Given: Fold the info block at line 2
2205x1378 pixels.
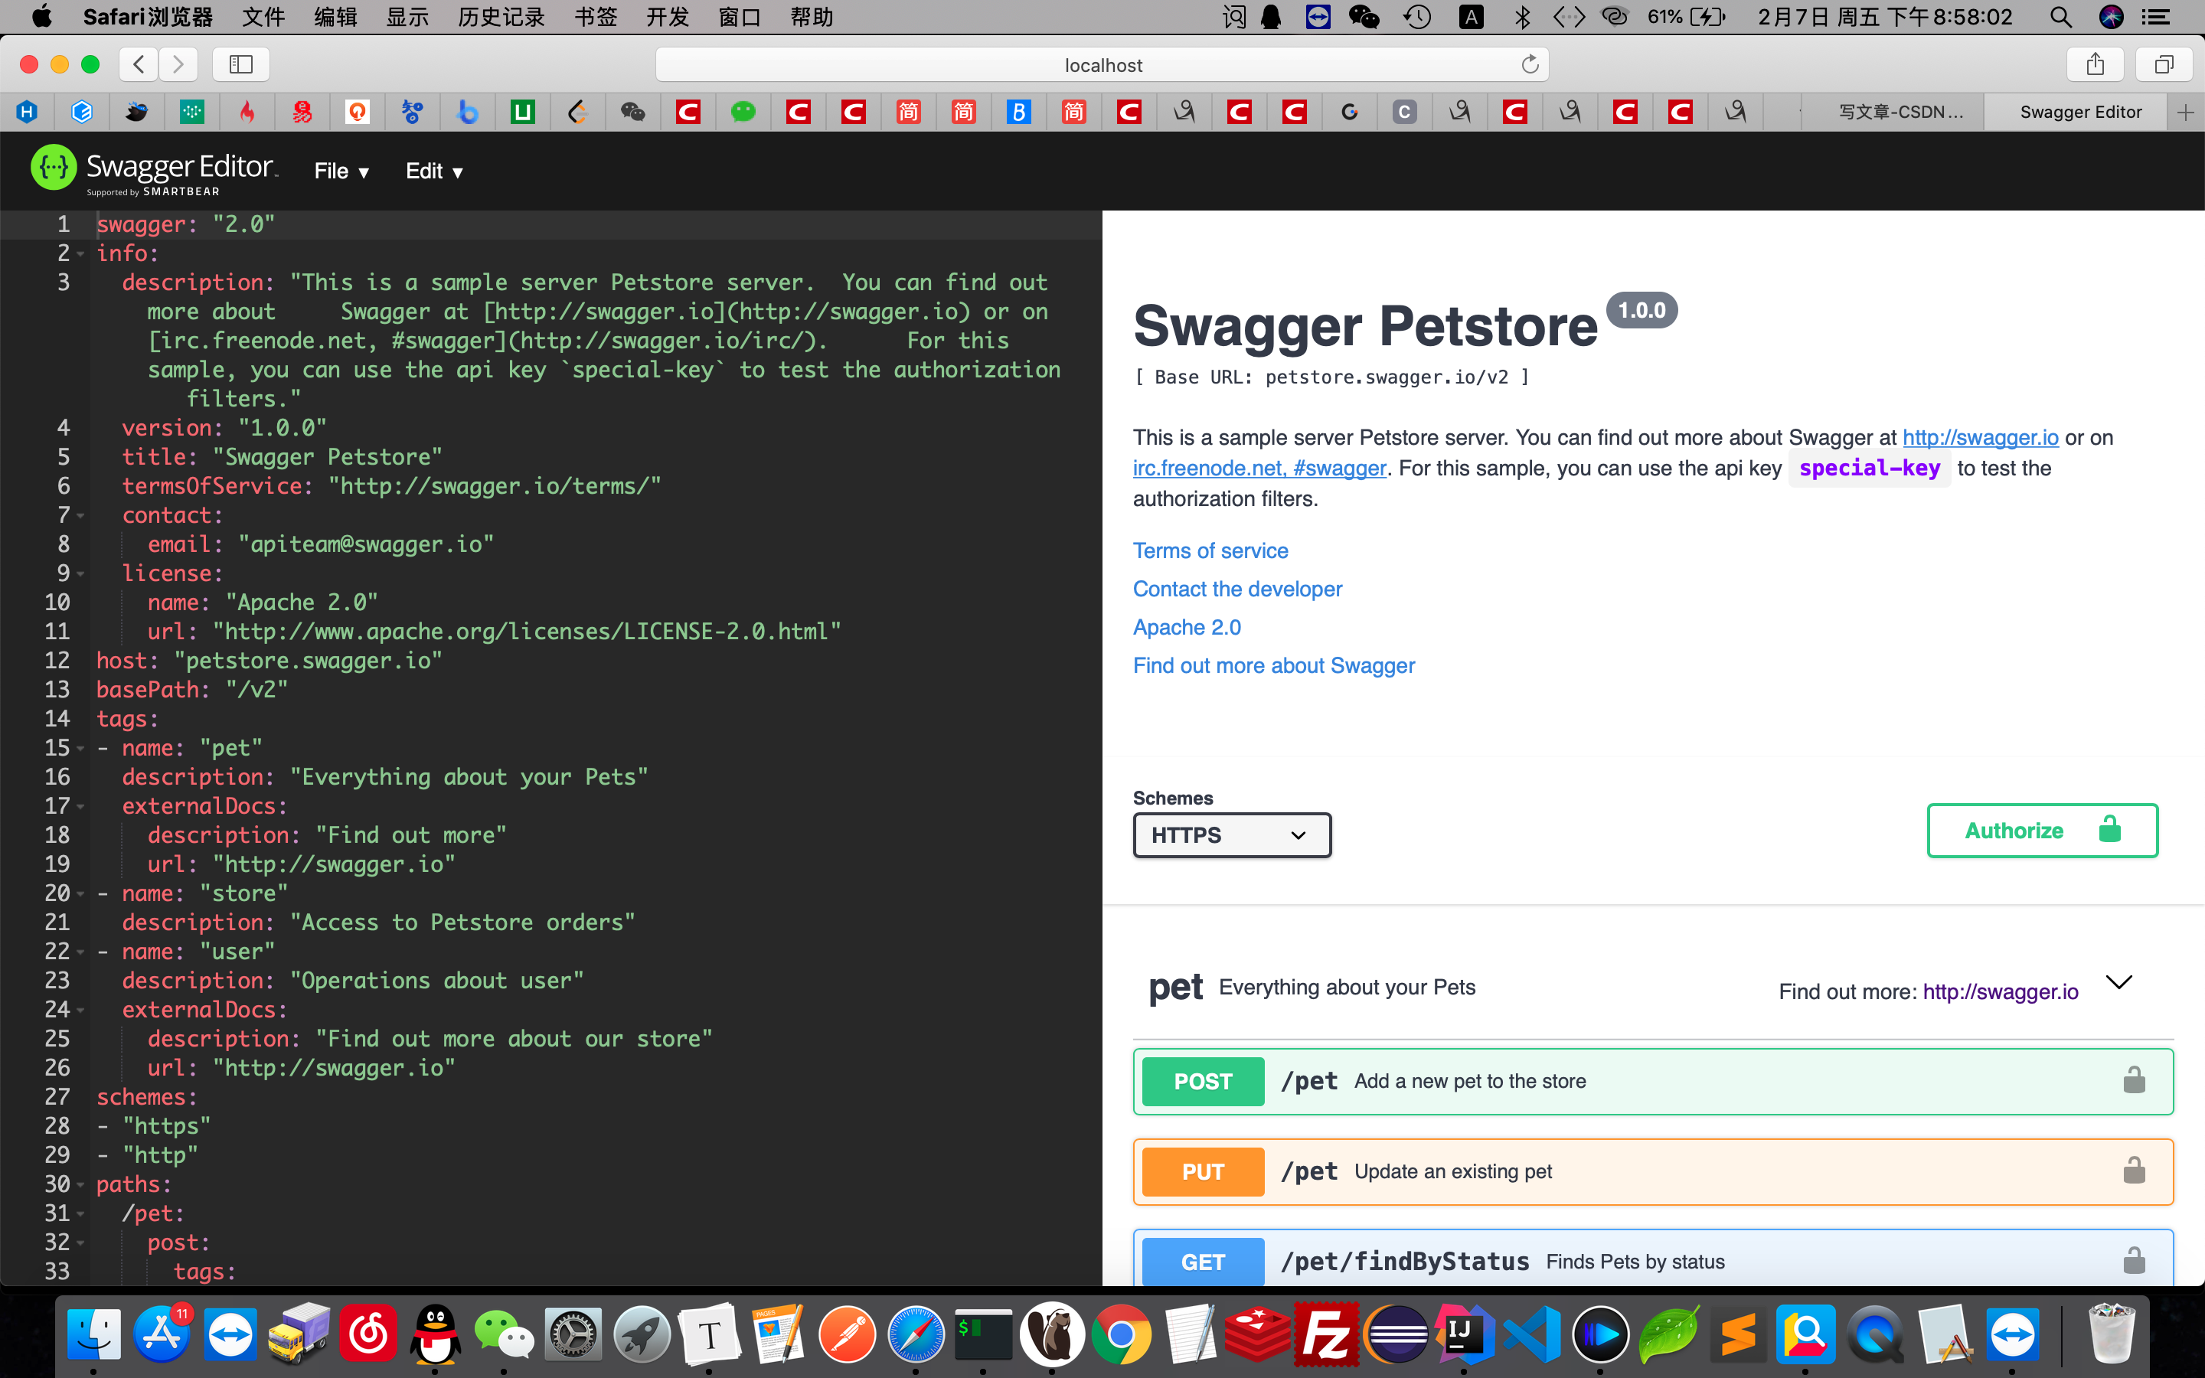Looking at the screenshot, I should [x=80, y=253].
